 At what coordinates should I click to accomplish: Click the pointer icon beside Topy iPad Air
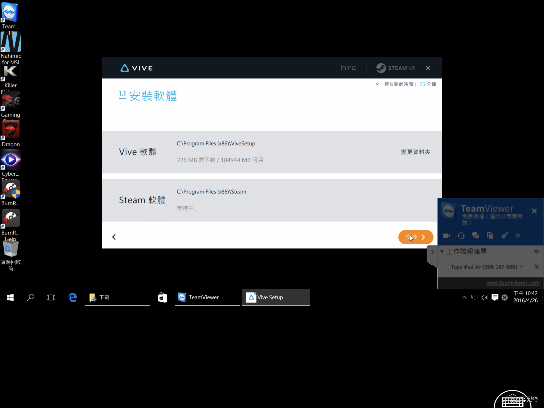point(537,267)
